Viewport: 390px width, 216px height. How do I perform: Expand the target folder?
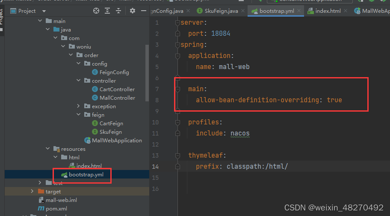(32, 191)
